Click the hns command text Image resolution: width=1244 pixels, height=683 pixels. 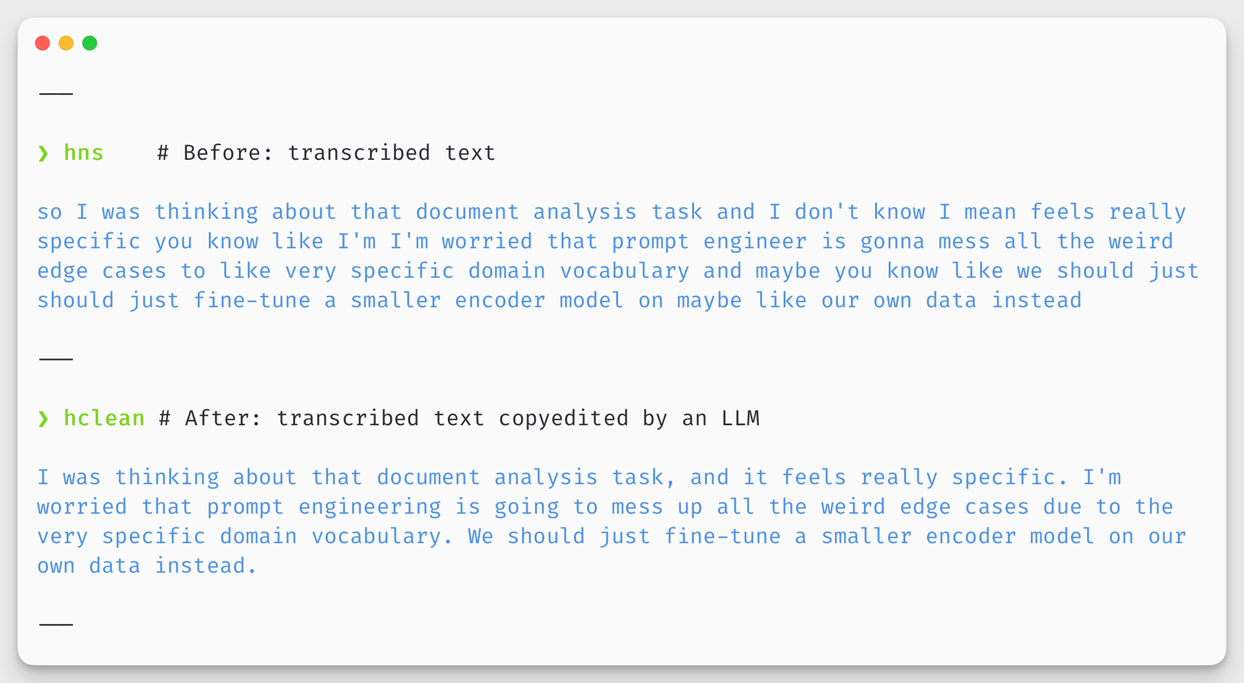tap(83, 153)
